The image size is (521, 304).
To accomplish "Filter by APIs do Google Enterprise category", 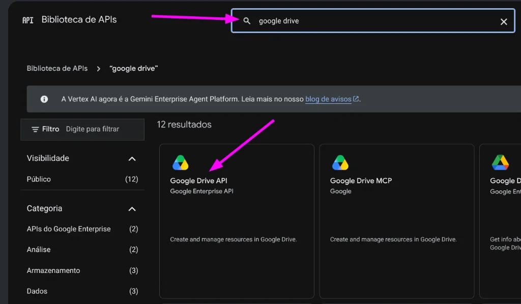I will point(82,229).
